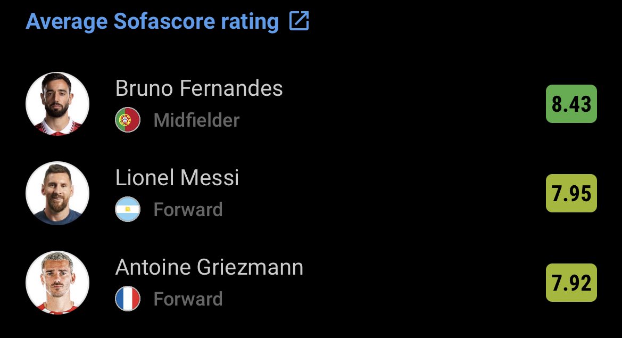Open the 7.92 rating badge
The width and height of the screenshot is (622, 338).
(571, 283)
